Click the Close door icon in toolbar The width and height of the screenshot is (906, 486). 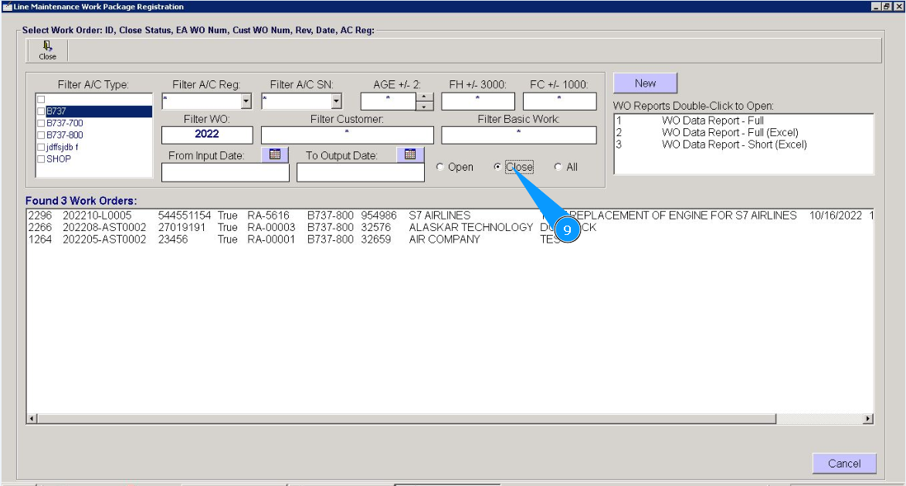[x=47, y=50]
